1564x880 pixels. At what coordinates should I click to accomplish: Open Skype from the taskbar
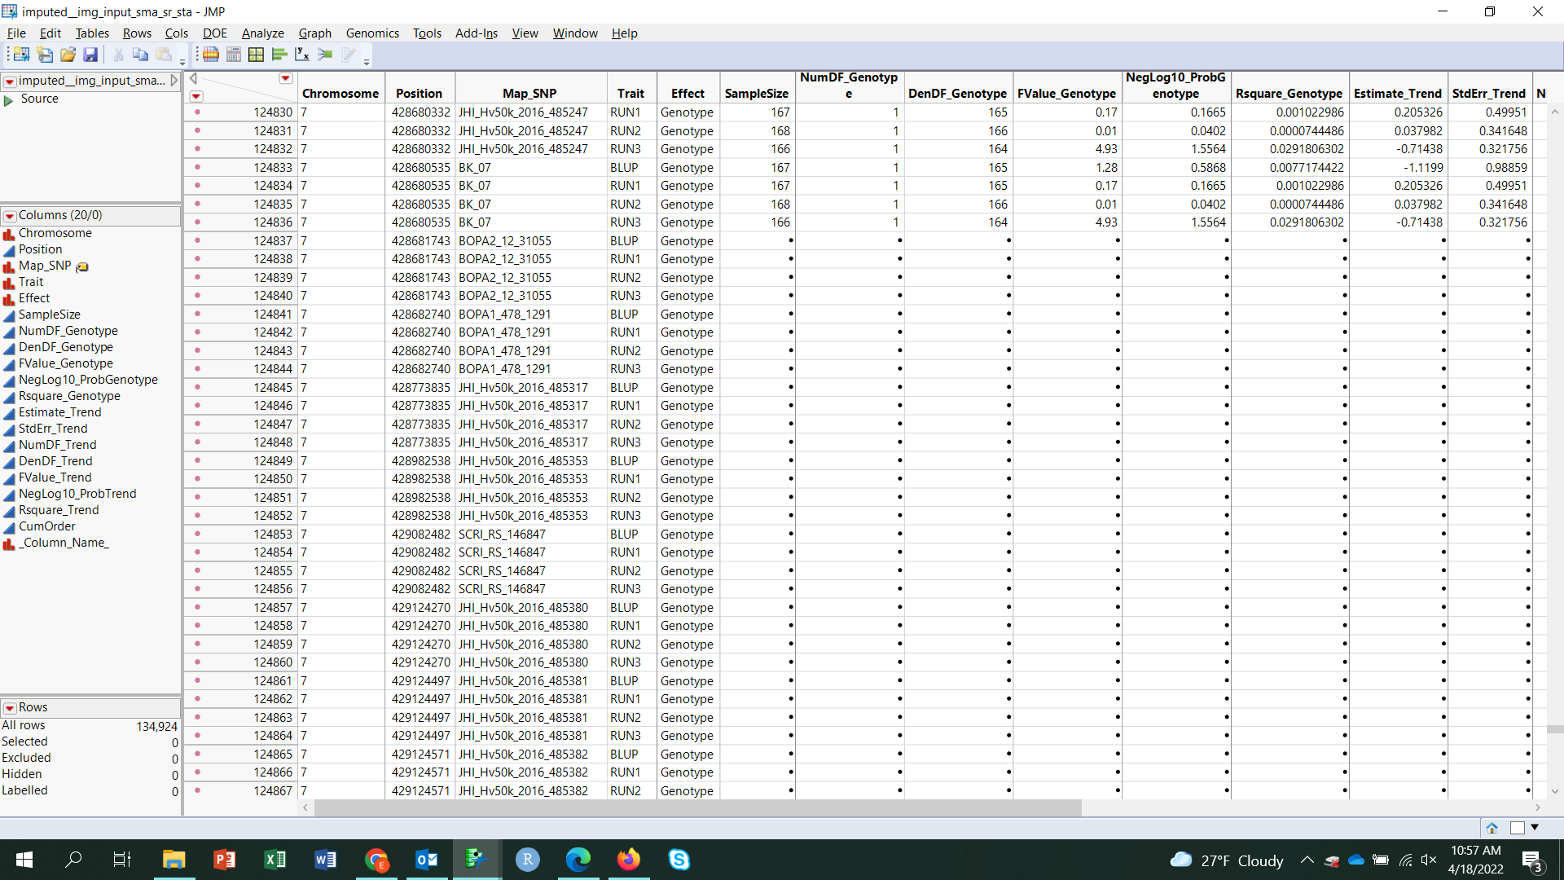tap(679, 860)
